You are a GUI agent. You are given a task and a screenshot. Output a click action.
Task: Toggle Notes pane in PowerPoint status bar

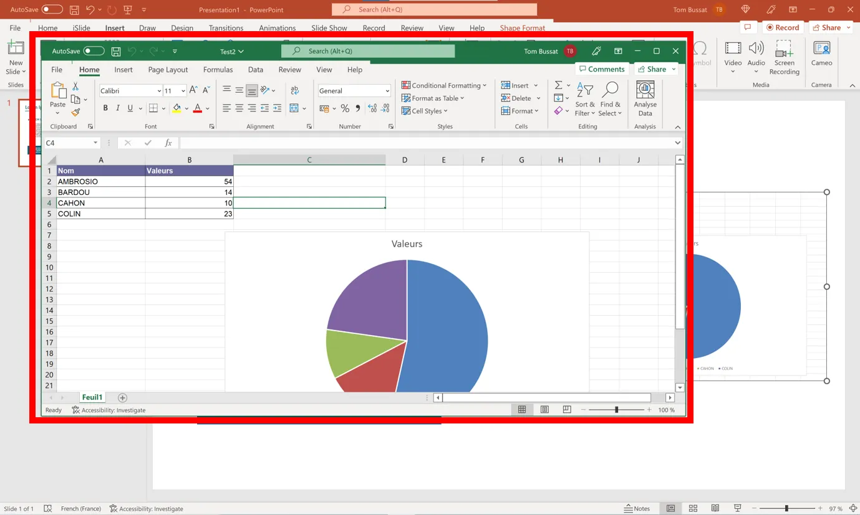point(637,508)
